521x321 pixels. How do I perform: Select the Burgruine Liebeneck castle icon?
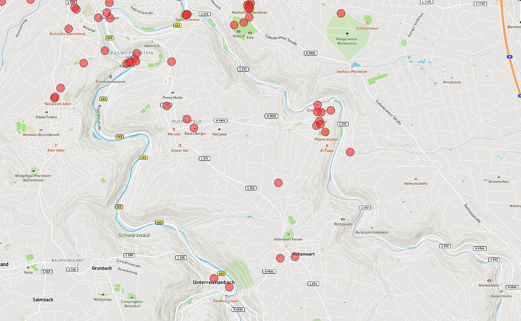pyautogui.click(x=372, y=227)
